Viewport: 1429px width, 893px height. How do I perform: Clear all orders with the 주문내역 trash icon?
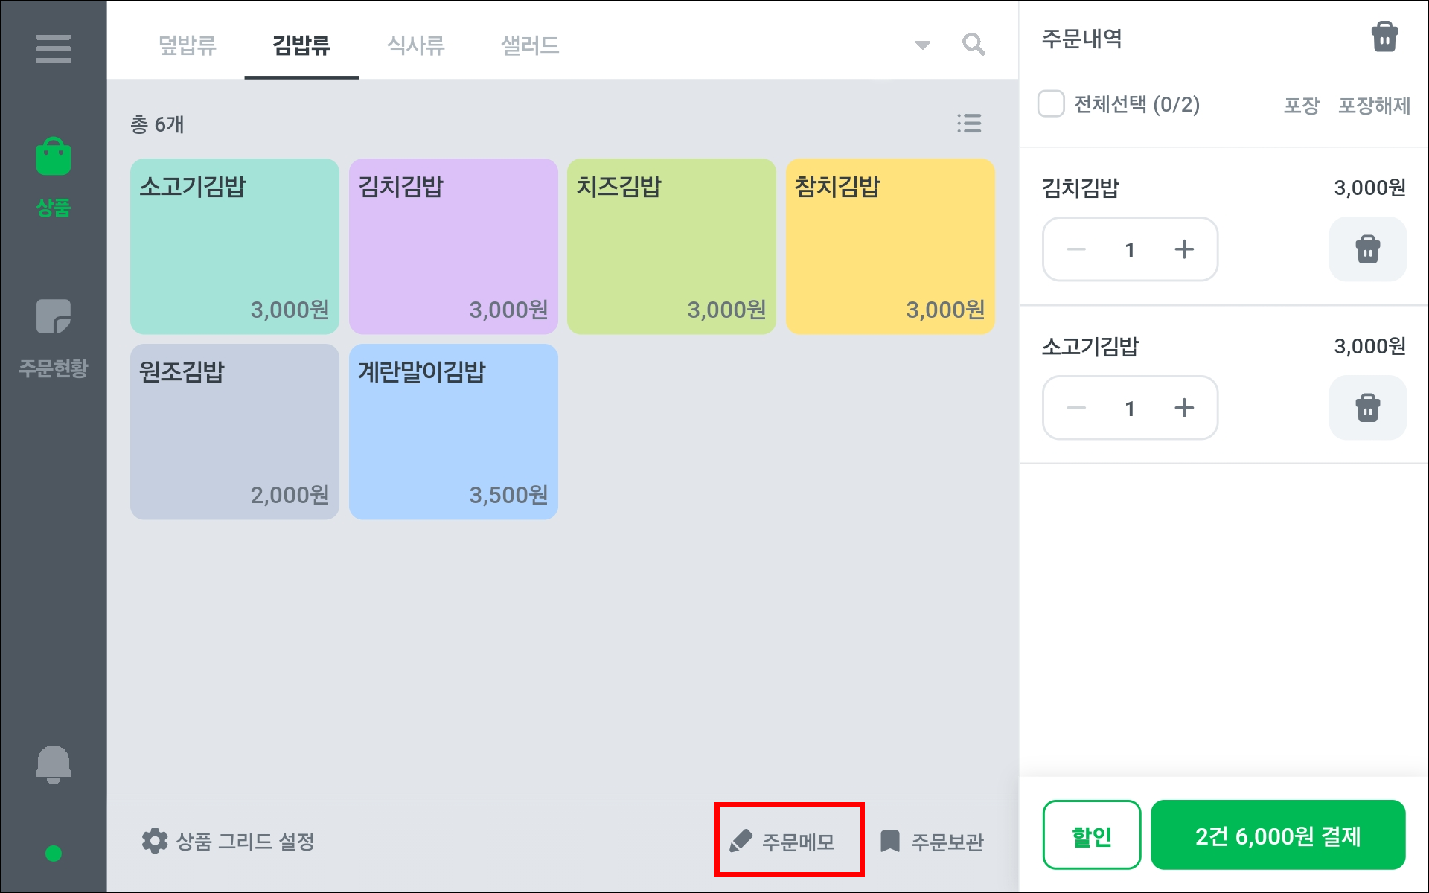1384,37
